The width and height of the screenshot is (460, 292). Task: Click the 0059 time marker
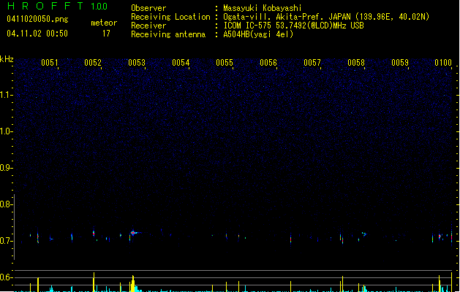pyautogui.click(x=400, y=63)
